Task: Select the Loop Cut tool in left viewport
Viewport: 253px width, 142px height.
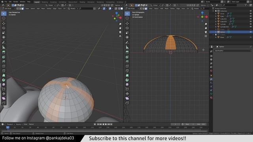Action: point(4,66)
